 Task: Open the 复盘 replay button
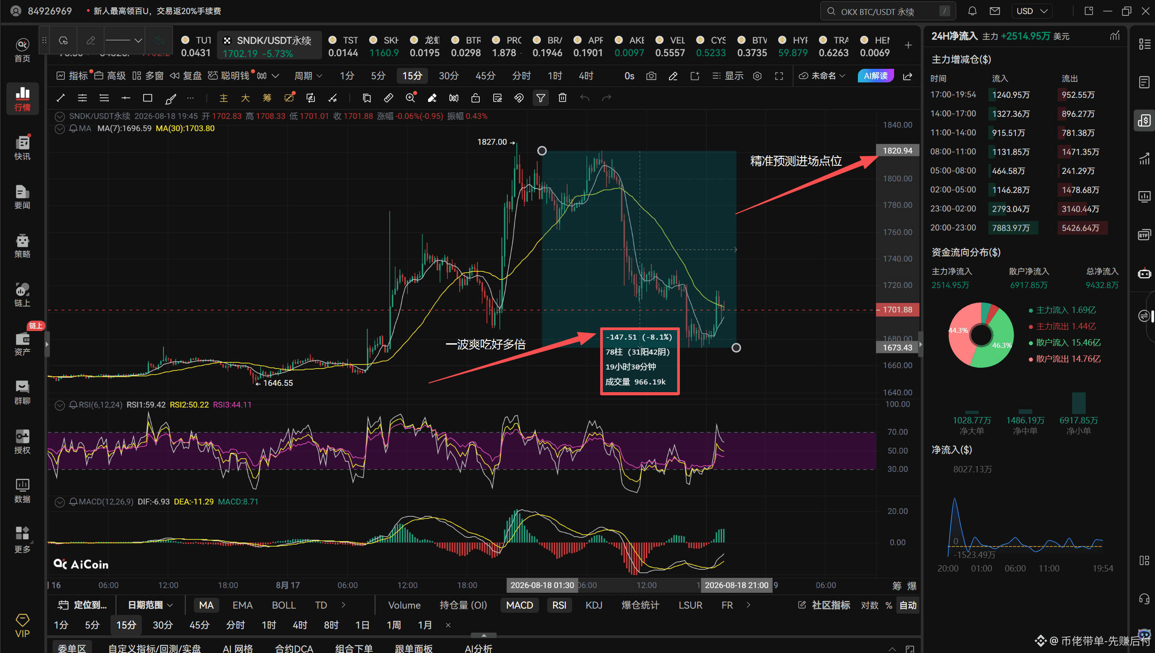[x=186, y=76]
